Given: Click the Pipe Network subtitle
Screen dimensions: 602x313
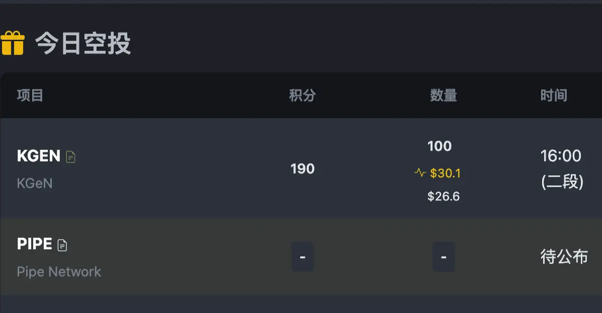Looking at the screenshot, I should click(x=59, y=272).
